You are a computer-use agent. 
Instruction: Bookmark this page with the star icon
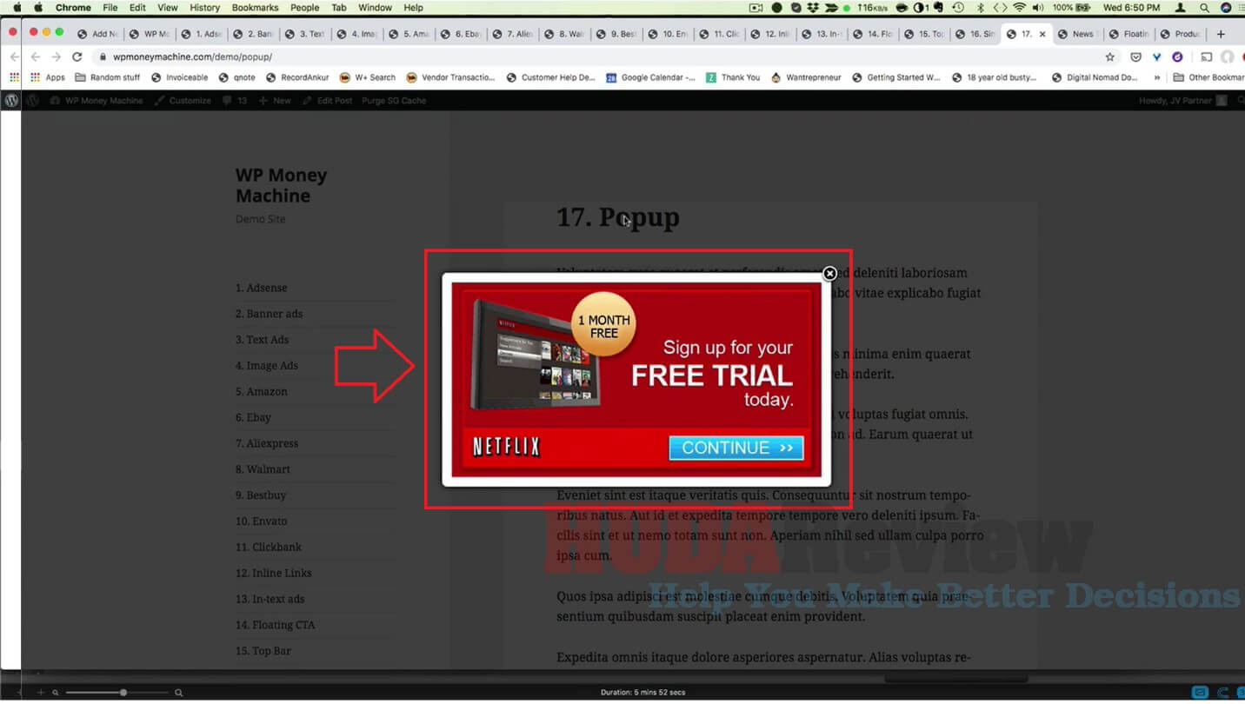tap(1110, 56)
